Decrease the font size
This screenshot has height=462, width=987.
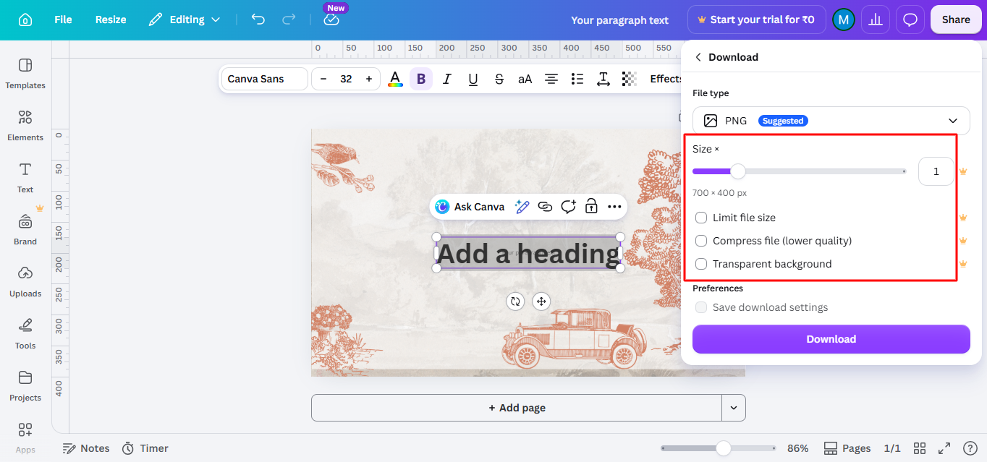pyautogui.click(x=323, y=79)
